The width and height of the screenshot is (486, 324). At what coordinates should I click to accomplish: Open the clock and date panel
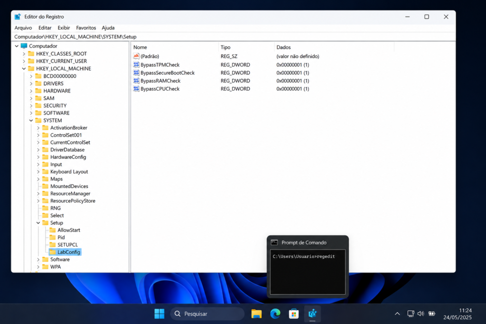[x=458, y=314]
